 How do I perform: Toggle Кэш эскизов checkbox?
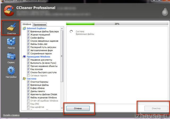[28, 69]
